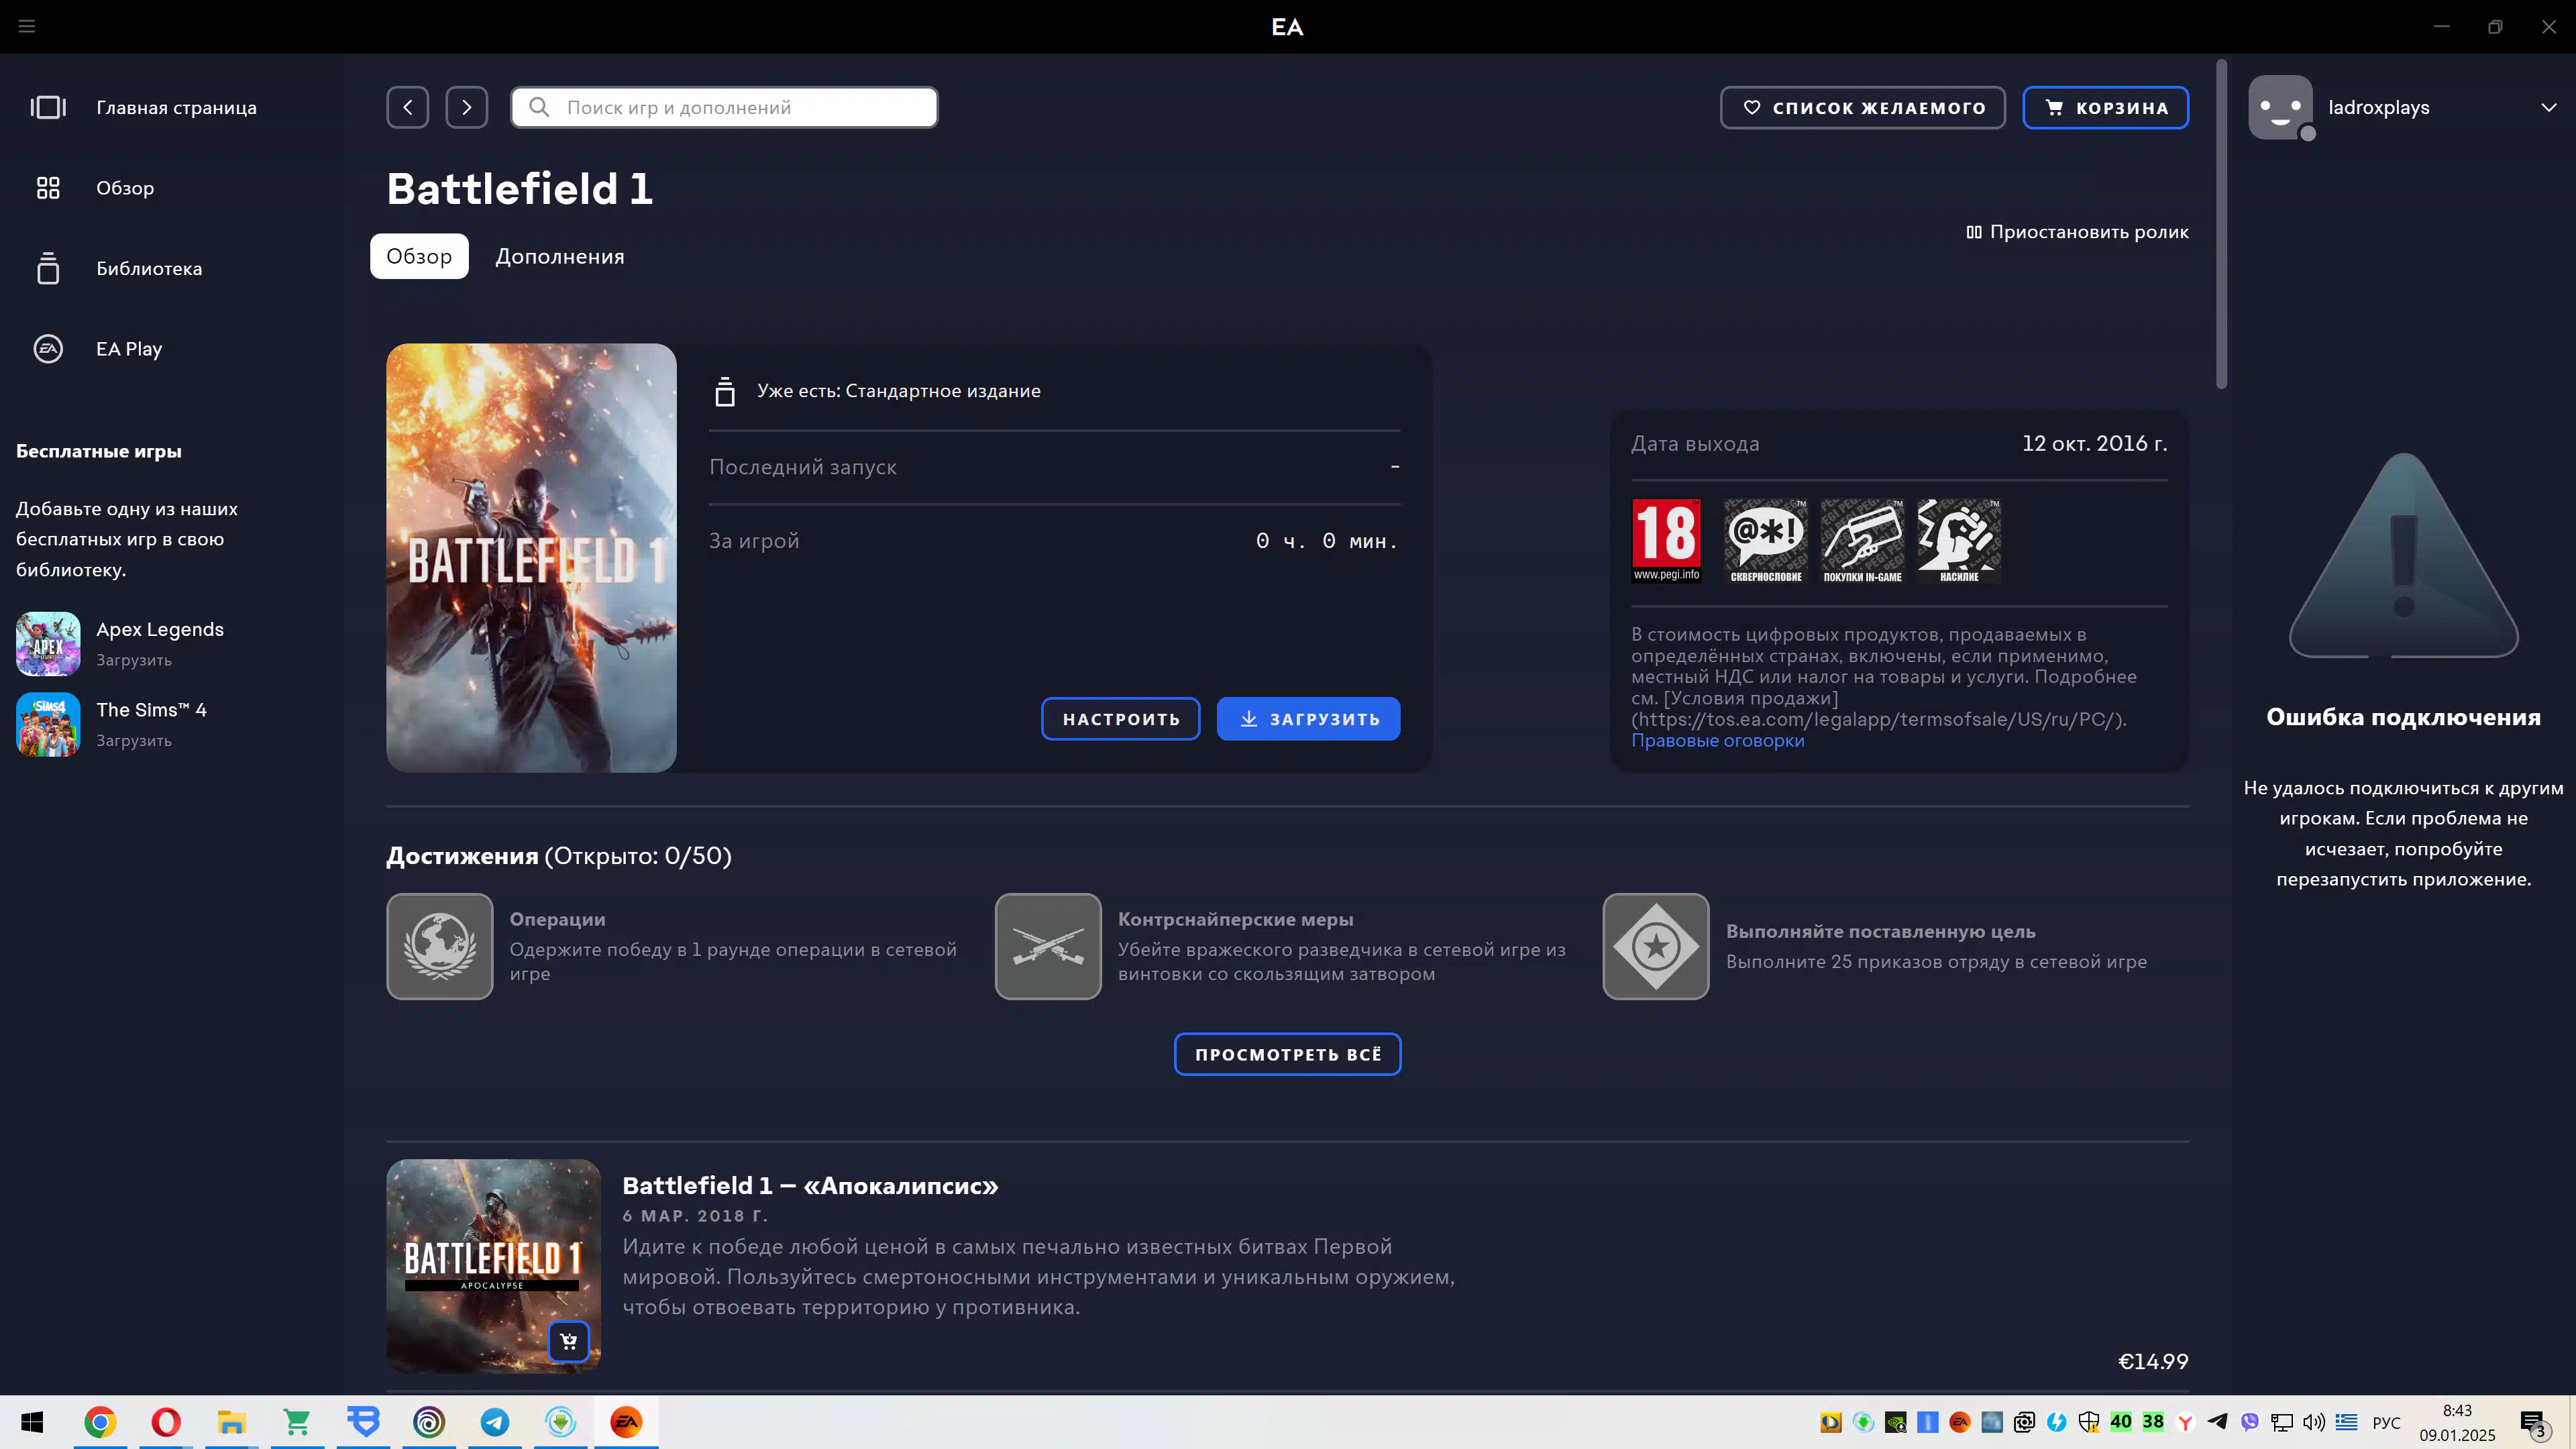The image size is (2576, 1449).
Task: Click the library icon next to Уже есть
Action: point(725,391)
